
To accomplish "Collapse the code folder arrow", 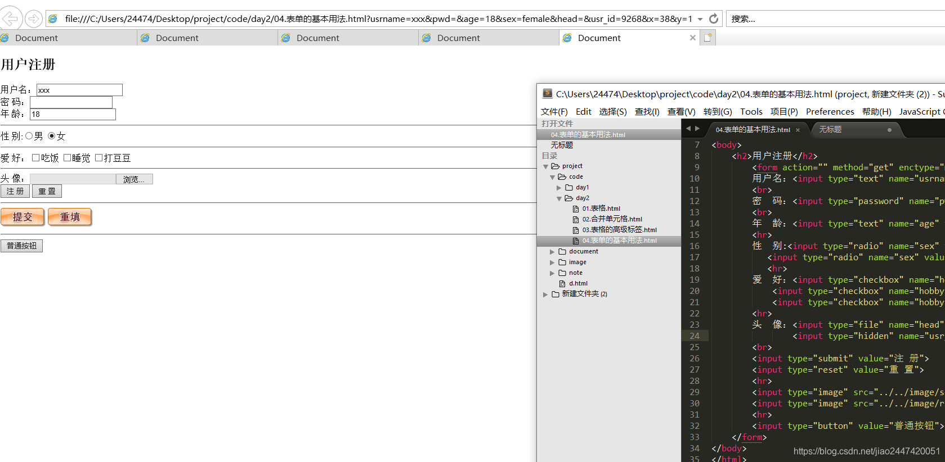I will (552, 177).
